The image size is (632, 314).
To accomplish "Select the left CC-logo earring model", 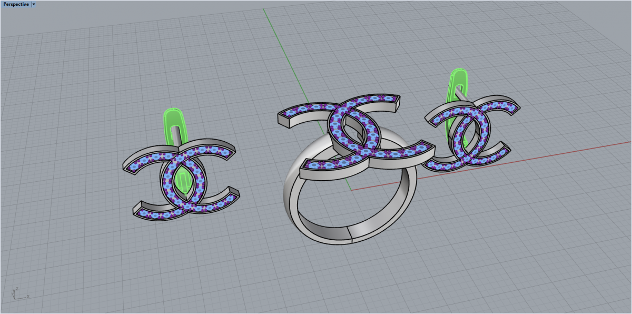I will (x=181, y=179).
